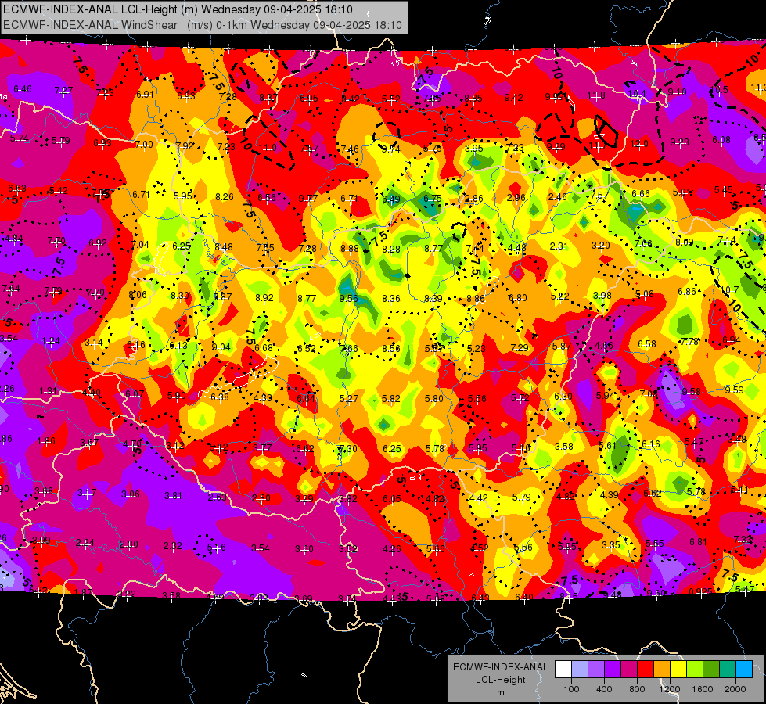Screen dimensions: 766x704
Task: Click the wind shear value '9.42'
Action: coord(513,98)
